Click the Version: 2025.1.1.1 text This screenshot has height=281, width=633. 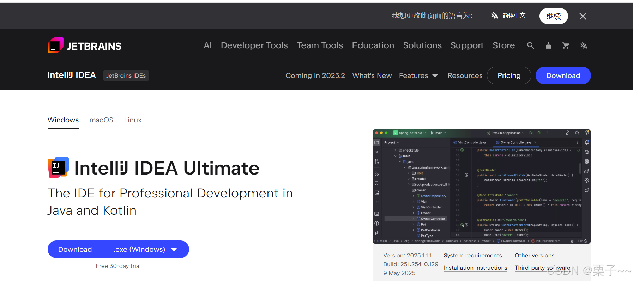click(x=408, y=256)
